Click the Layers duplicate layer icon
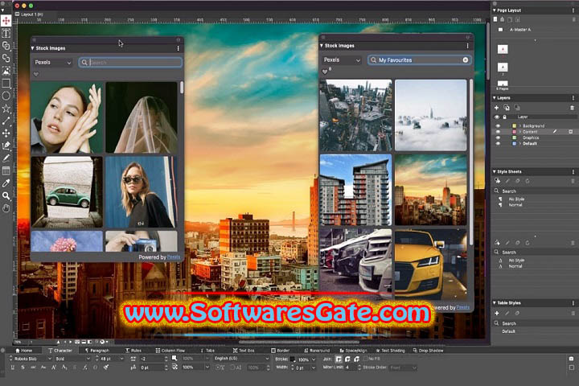The width and height of the screenshot is (579, 386). [x=507, y=108]
